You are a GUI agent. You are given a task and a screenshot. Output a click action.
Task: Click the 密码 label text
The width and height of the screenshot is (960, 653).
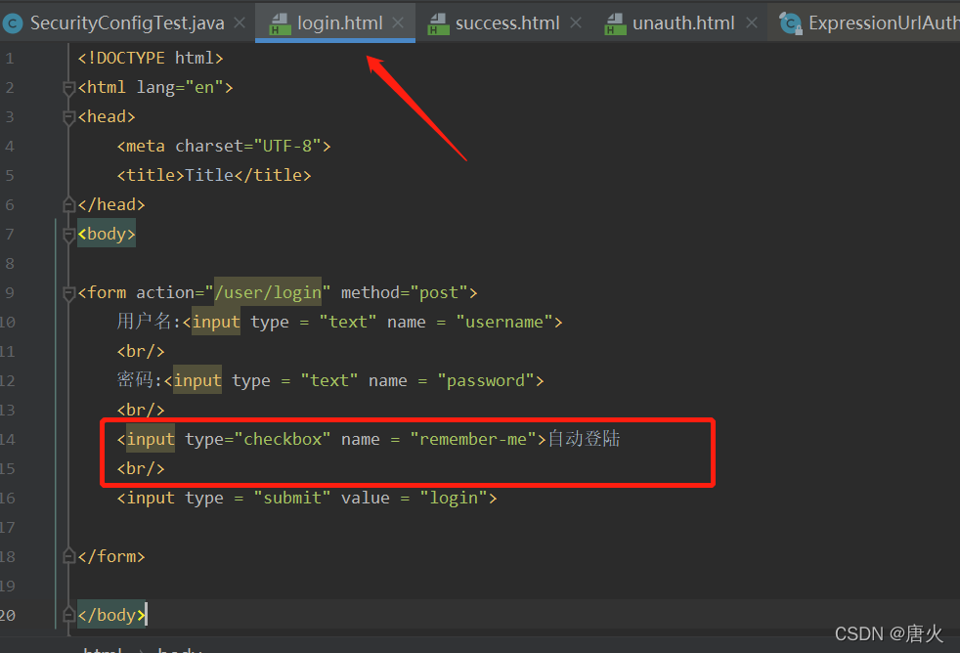135,380
